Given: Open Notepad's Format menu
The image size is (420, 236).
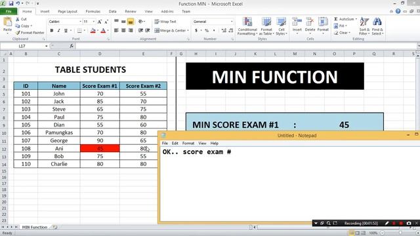Looking at the screenshot, I should 188,144.
